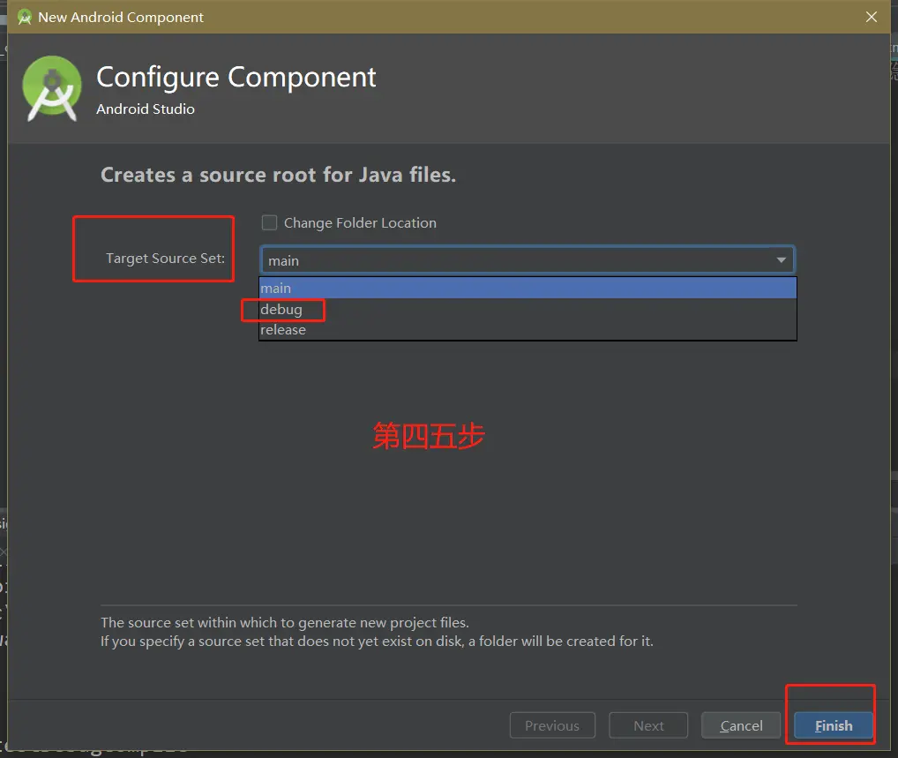Collapse the source set list using the arrow
898x758 pixels.
(781, 260)
